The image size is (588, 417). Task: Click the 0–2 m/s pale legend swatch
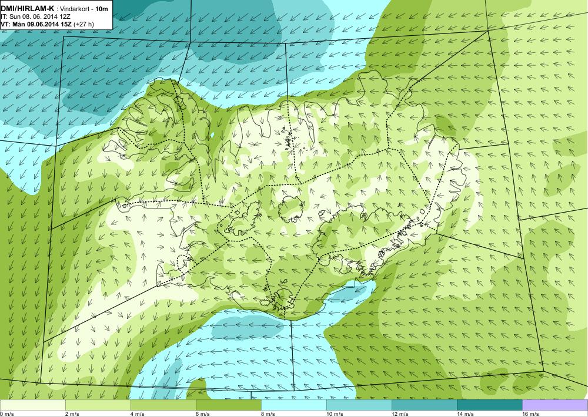[32, 405]
